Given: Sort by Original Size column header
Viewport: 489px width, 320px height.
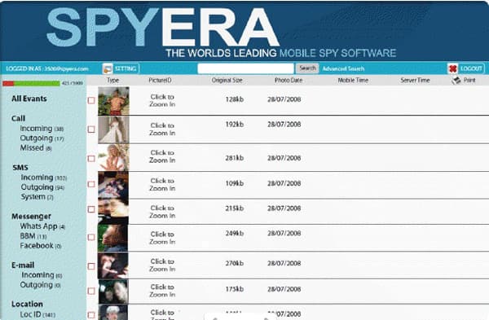Looking at the screenshot, I should click(x=227, y=80).
